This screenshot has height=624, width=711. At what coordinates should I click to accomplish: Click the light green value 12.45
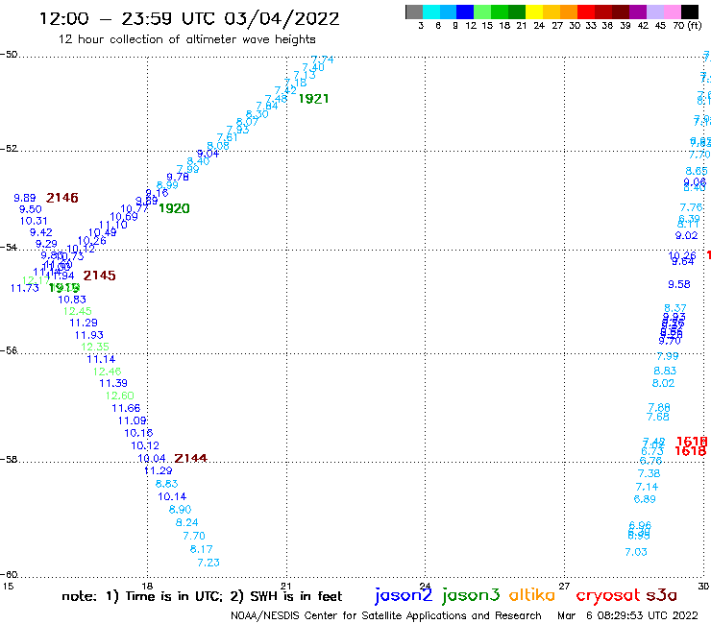tap(77, 311)
